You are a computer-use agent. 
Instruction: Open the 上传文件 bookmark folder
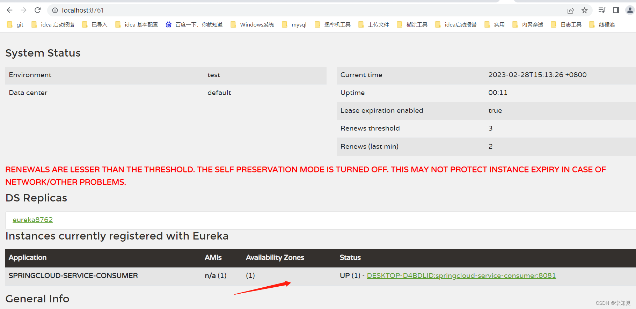(374, 24)
